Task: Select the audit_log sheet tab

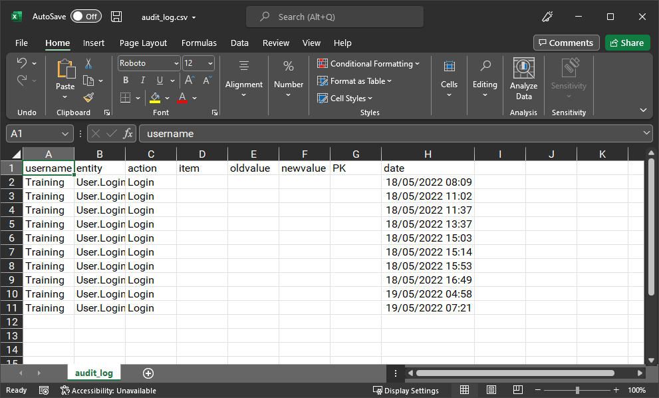Action: tap(94, 373)
